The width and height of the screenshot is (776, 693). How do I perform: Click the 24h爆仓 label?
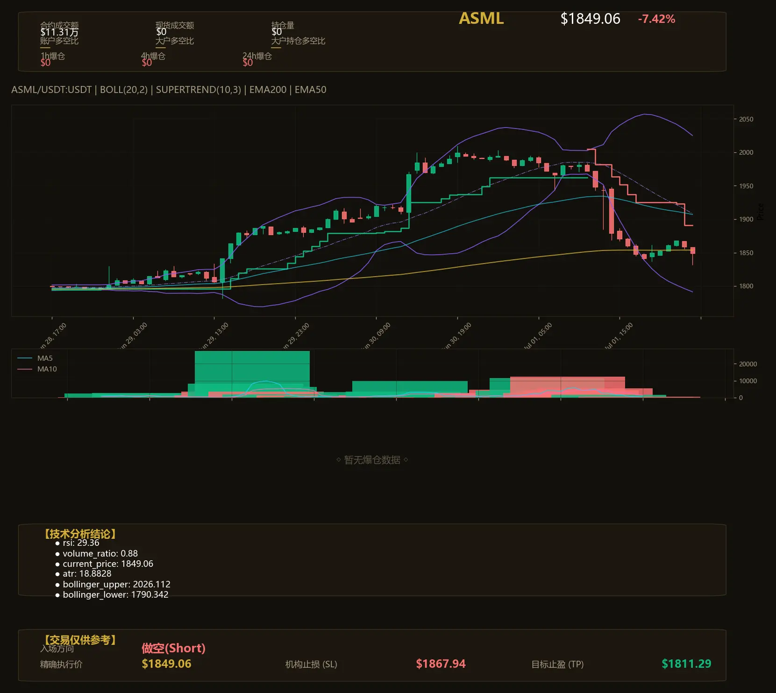point(257,56)
